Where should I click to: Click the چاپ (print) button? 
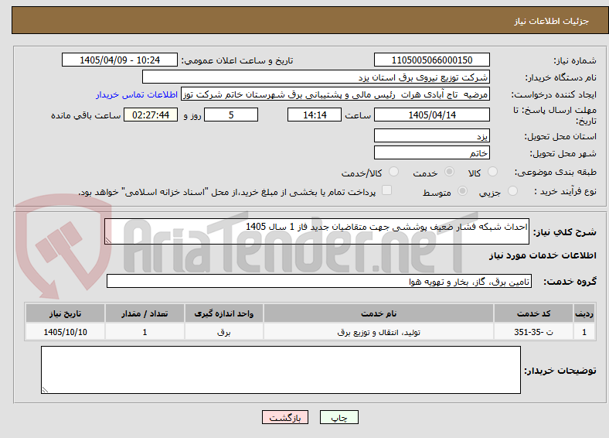[339, 417]
